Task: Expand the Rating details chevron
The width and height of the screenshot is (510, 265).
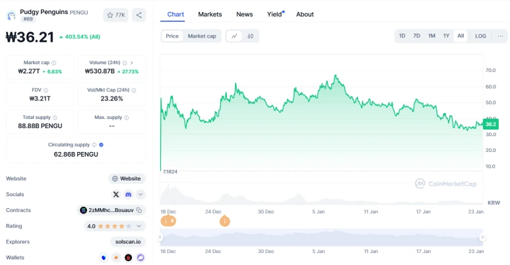Action: 139,226
